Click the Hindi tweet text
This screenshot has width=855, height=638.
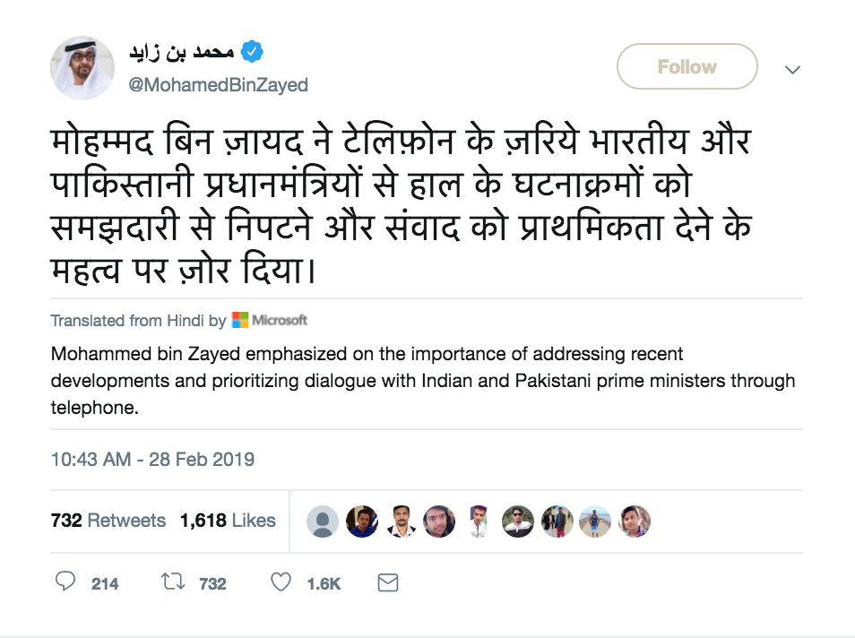399,205
